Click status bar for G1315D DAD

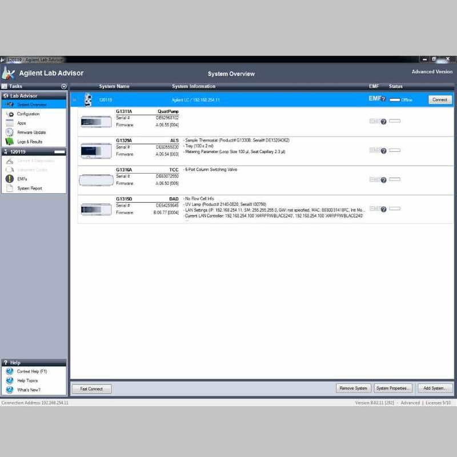(x=395, y=209)
